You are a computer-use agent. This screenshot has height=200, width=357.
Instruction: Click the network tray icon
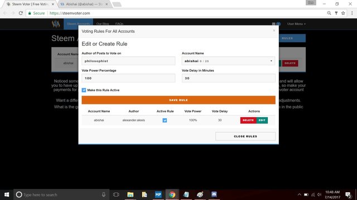313,194
